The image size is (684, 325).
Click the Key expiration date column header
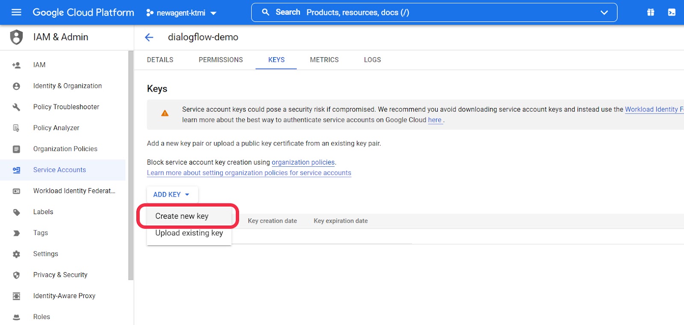(x=341, y=221)
